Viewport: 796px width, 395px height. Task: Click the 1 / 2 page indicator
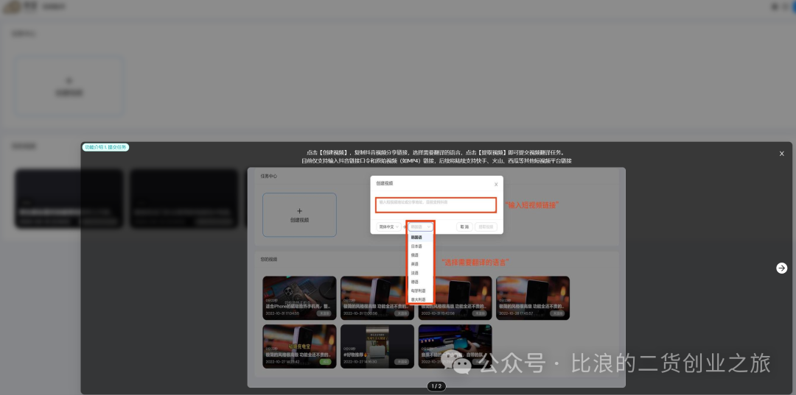pos(436,386)
